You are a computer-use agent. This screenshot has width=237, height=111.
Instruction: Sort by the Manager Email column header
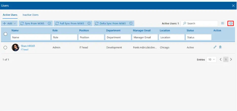coord(142,30)
